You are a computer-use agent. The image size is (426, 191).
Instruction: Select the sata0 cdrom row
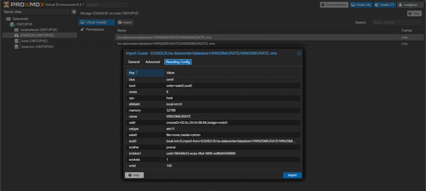tap(213, 135)
